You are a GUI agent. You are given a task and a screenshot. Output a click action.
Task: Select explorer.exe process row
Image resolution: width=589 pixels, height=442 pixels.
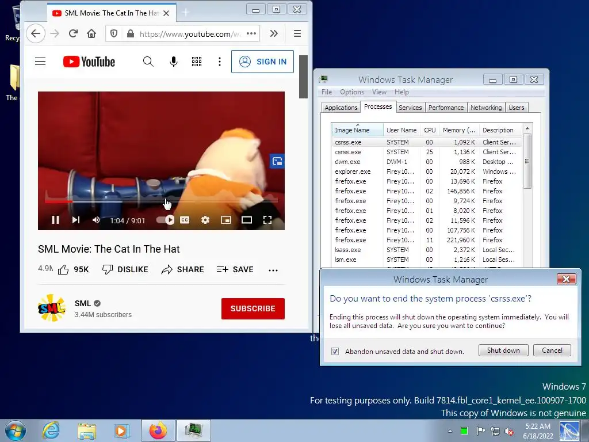coord(426,172)
